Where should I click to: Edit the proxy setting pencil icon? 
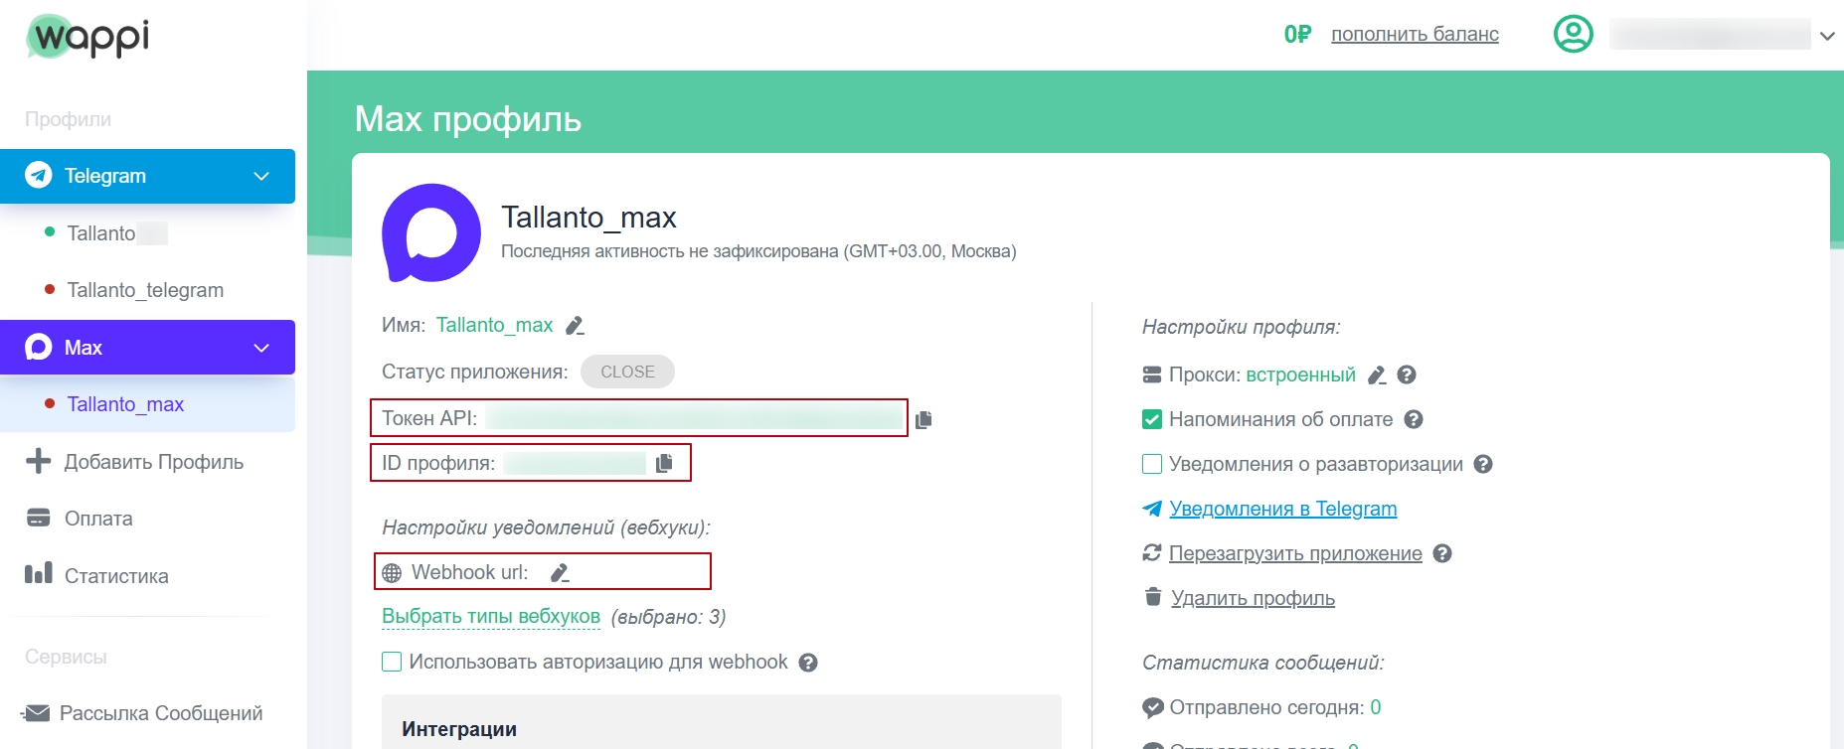pos(1377,375)
